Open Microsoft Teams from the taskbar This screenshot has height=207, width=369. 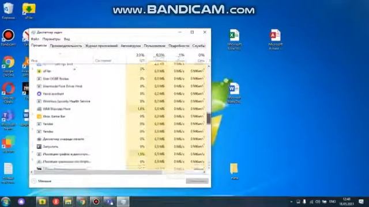coord(110,202)
